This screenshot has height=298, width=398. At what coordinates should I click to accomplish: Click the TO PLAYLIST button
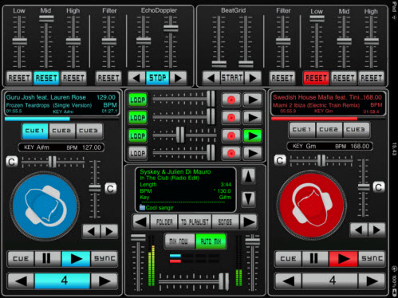pos(195,222)
